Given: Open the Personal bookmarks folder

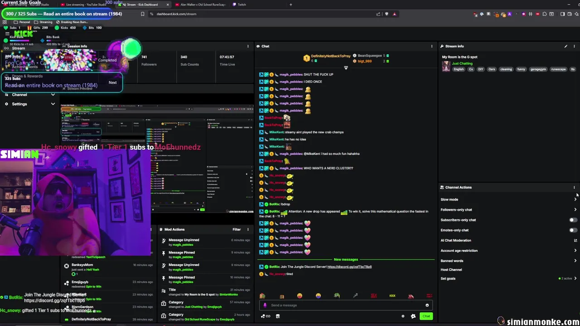Looking at the screenshot, I should tap(22, 22).
